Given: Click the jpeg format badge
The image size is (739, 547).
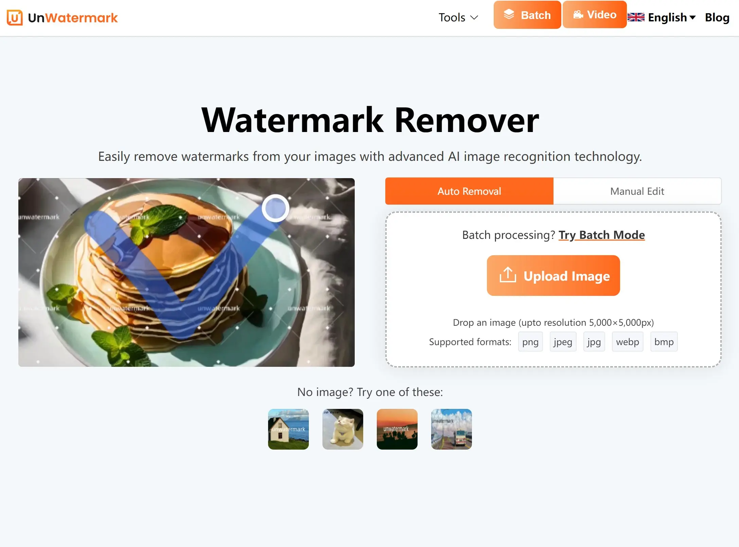Looking at the screenshot, I should pos(563,341).
